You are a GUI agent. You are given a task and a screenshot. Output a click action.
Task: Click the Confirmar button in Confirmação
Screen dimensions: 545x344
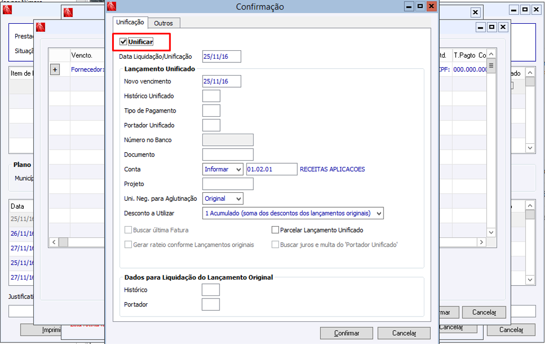(346, 333)
